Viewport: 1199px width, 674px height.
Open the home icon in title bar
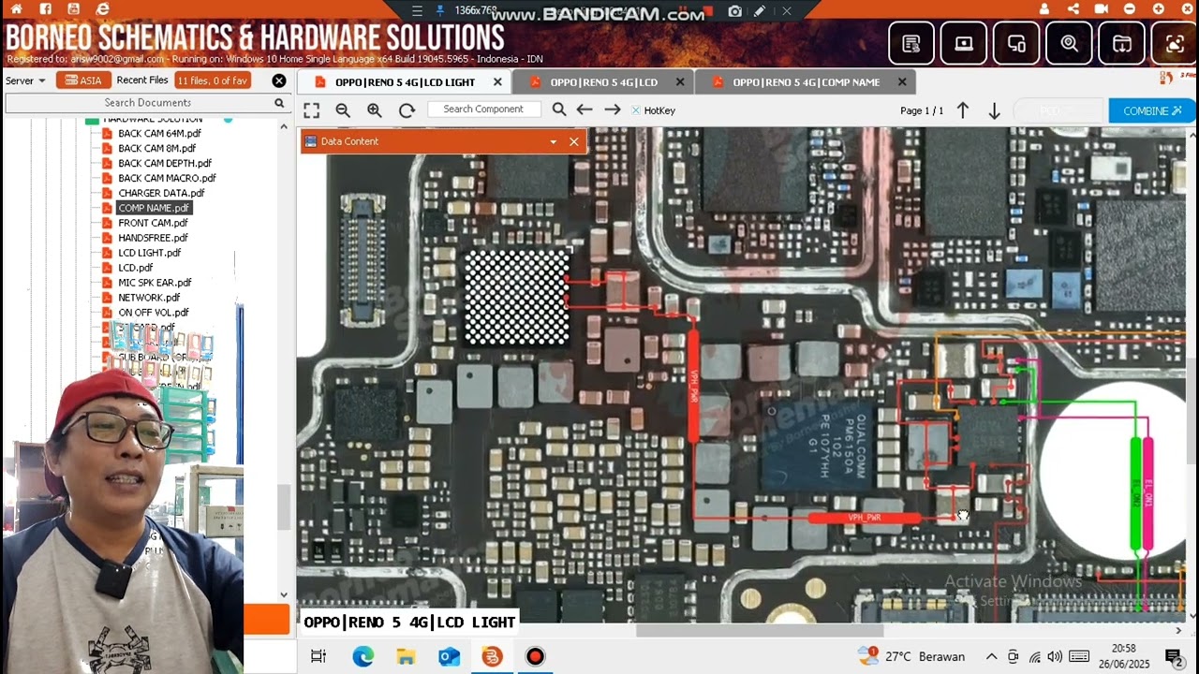point(16,8)
